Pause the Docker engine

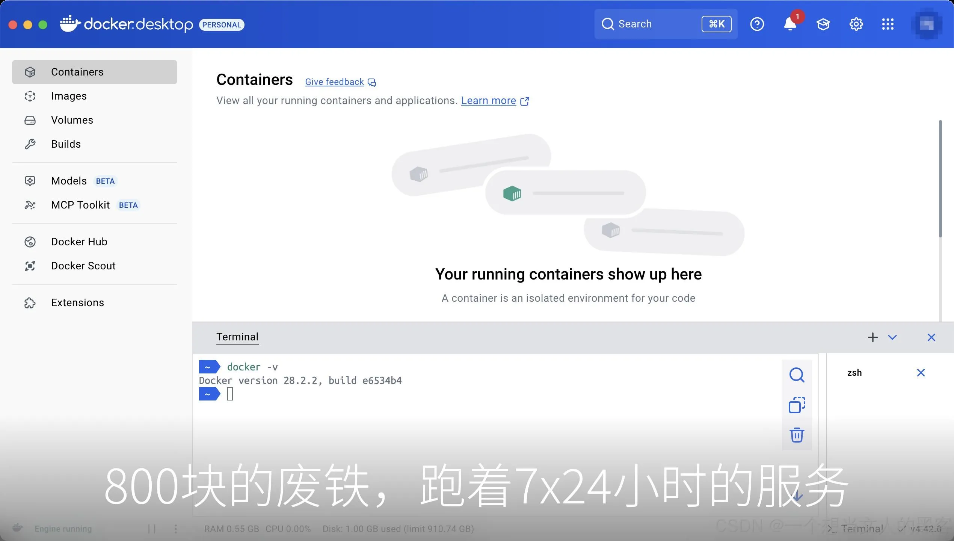tap(152, 529)
